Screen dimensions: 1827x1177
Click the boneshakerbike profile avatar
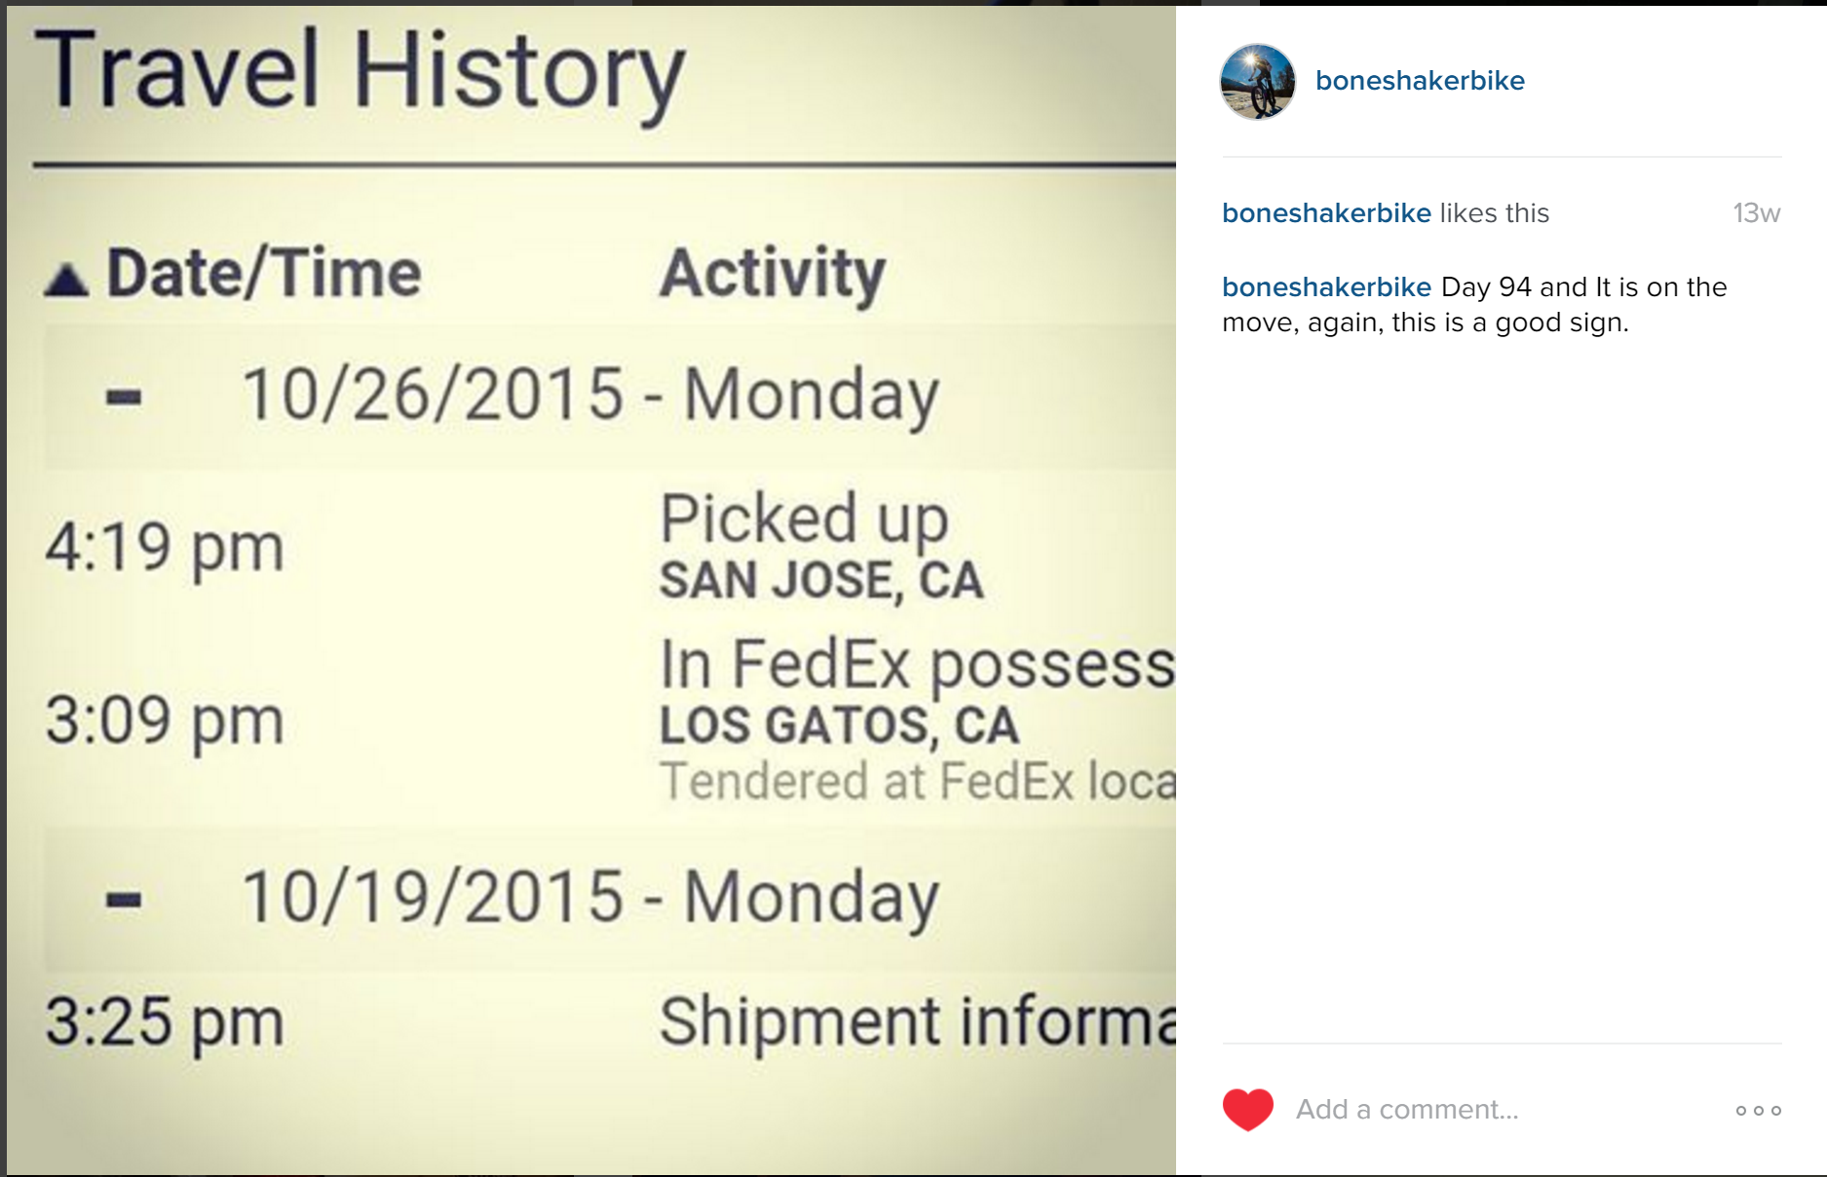tap(1258, 82)
